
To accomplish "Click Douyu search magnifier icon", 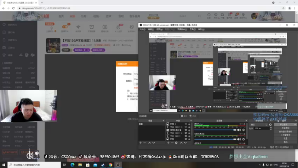I will (199, 16).
